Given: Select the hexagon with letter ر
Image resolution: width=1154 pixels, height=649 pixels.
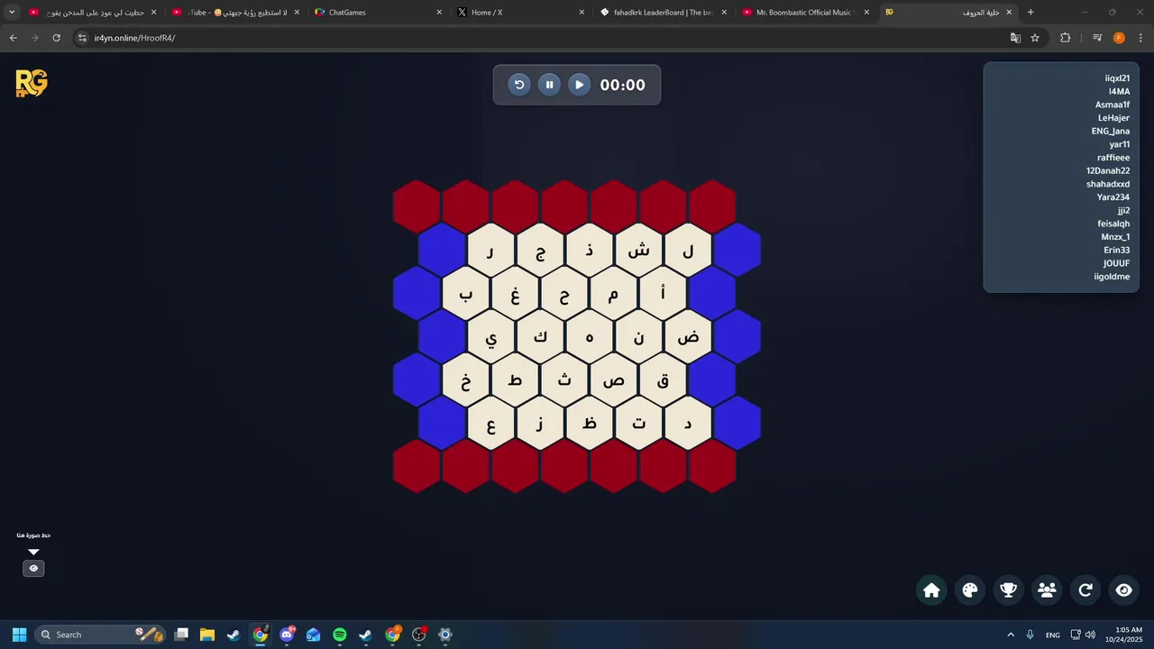Looking at the screenshot, I should (x=490, y=251).
